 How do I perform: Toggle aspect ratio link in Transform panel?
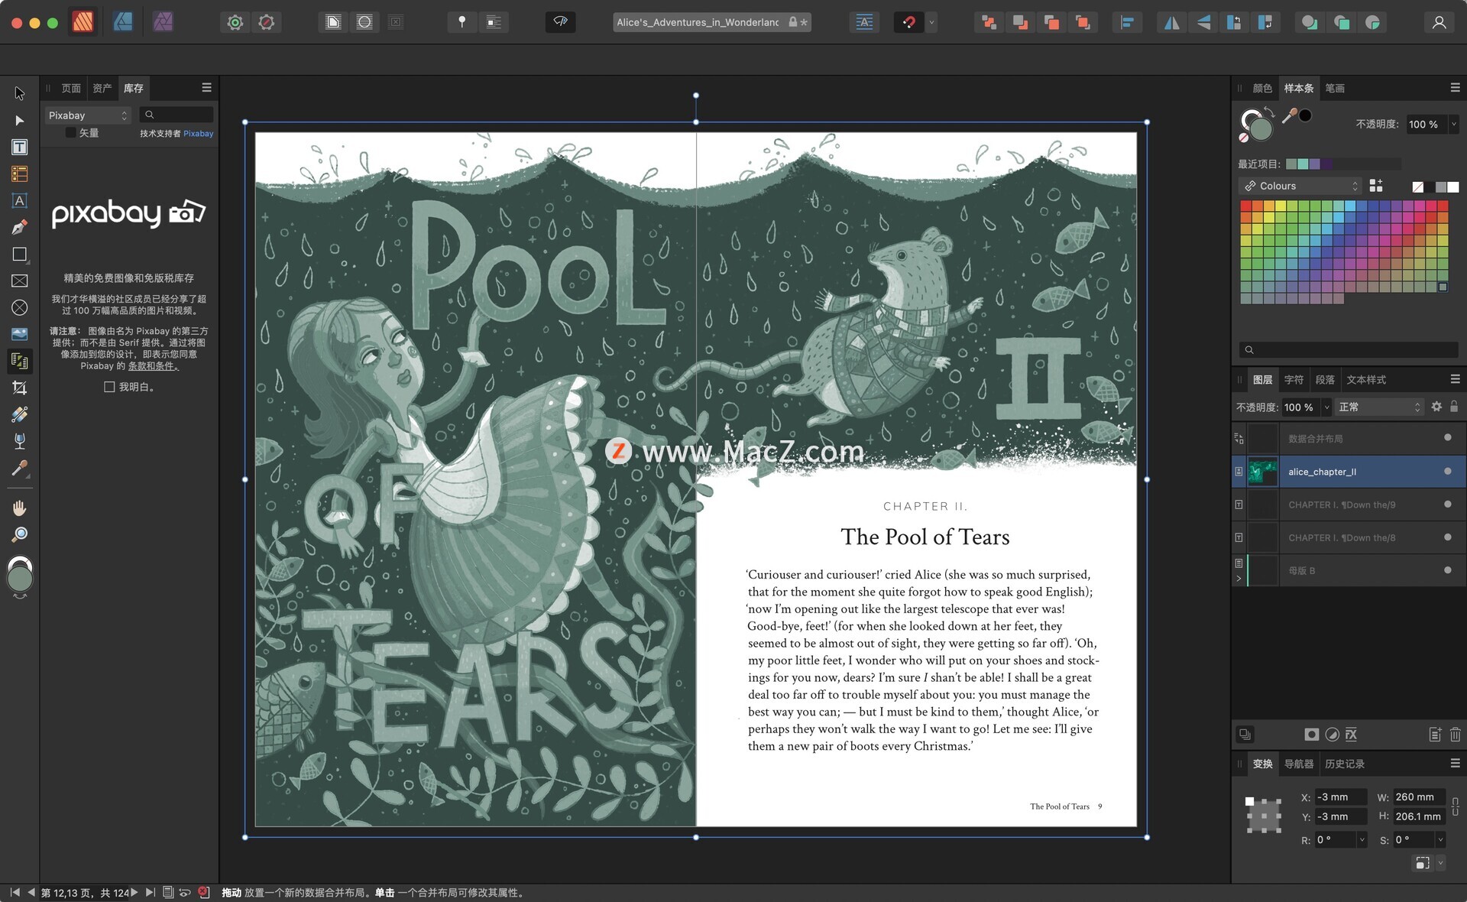1455,806
